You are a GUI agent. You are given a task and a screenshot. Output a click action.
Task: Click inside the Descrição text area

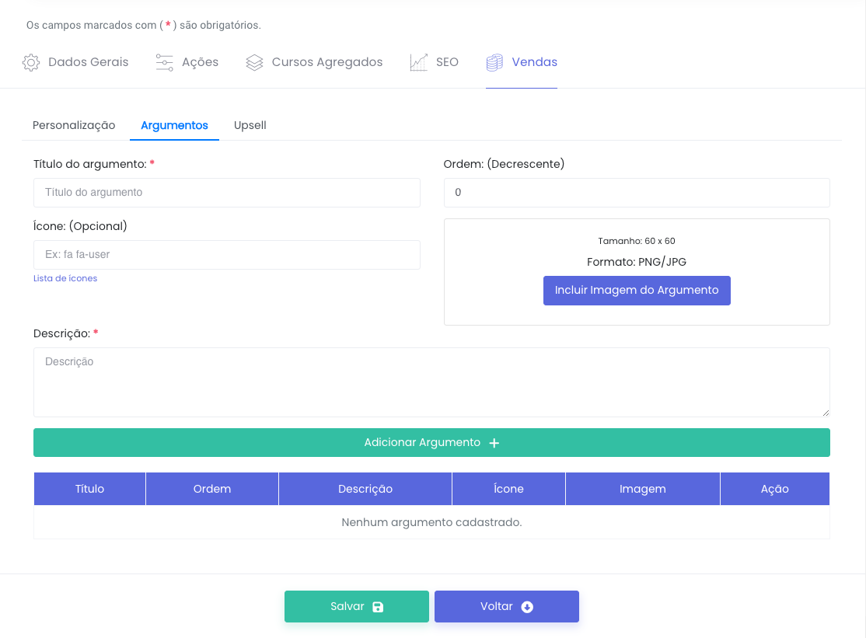431,382
